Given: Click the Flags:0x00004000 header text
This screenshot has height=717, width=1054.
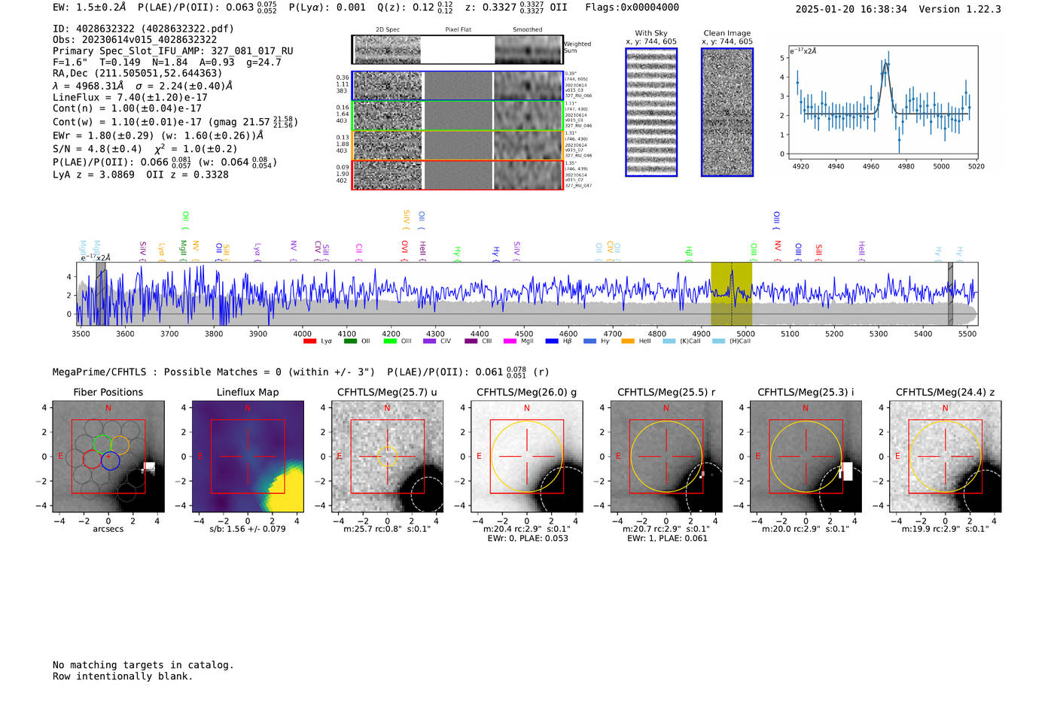Looking at the screenshot, I should (x=632, y=8).
